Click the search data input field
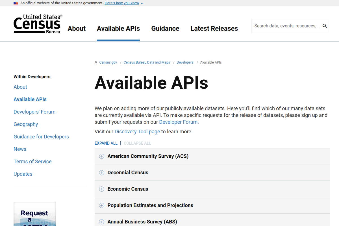Screen dimensions: 339x226 click(x=287, y=26)
